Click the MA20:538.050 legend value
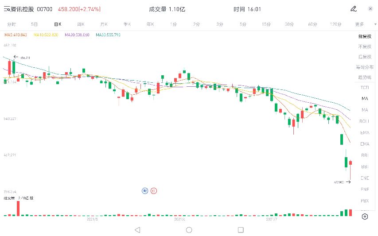 [77, 35]
